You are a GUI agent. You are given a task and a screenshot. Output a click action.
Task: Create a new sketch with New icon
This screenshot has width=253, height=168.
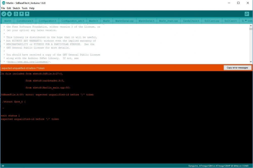16,14
